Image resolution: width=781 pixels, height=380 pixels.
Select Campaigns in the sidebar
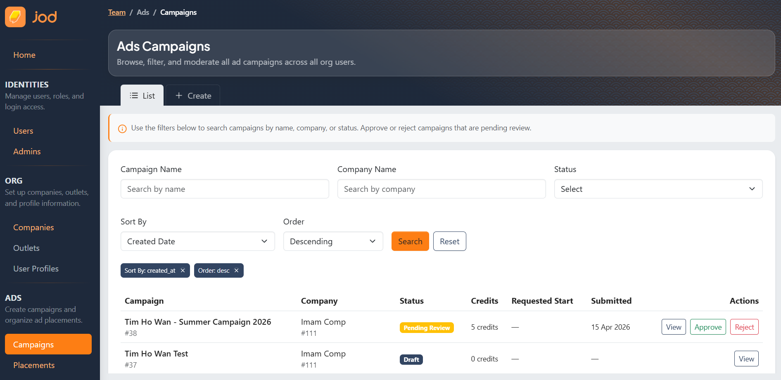(x=48, y=344)
